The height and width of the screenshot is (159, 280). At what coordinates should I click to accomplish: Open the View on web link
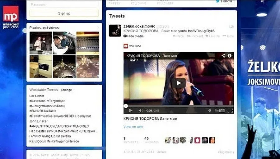[x=133, y=127]
